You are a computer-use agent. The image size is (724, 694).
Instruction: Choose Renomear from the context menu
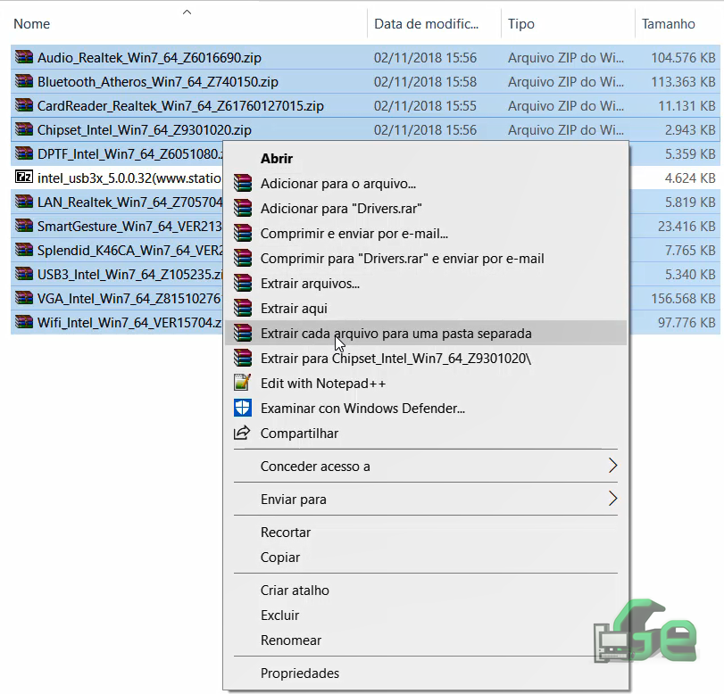point(425,640)
